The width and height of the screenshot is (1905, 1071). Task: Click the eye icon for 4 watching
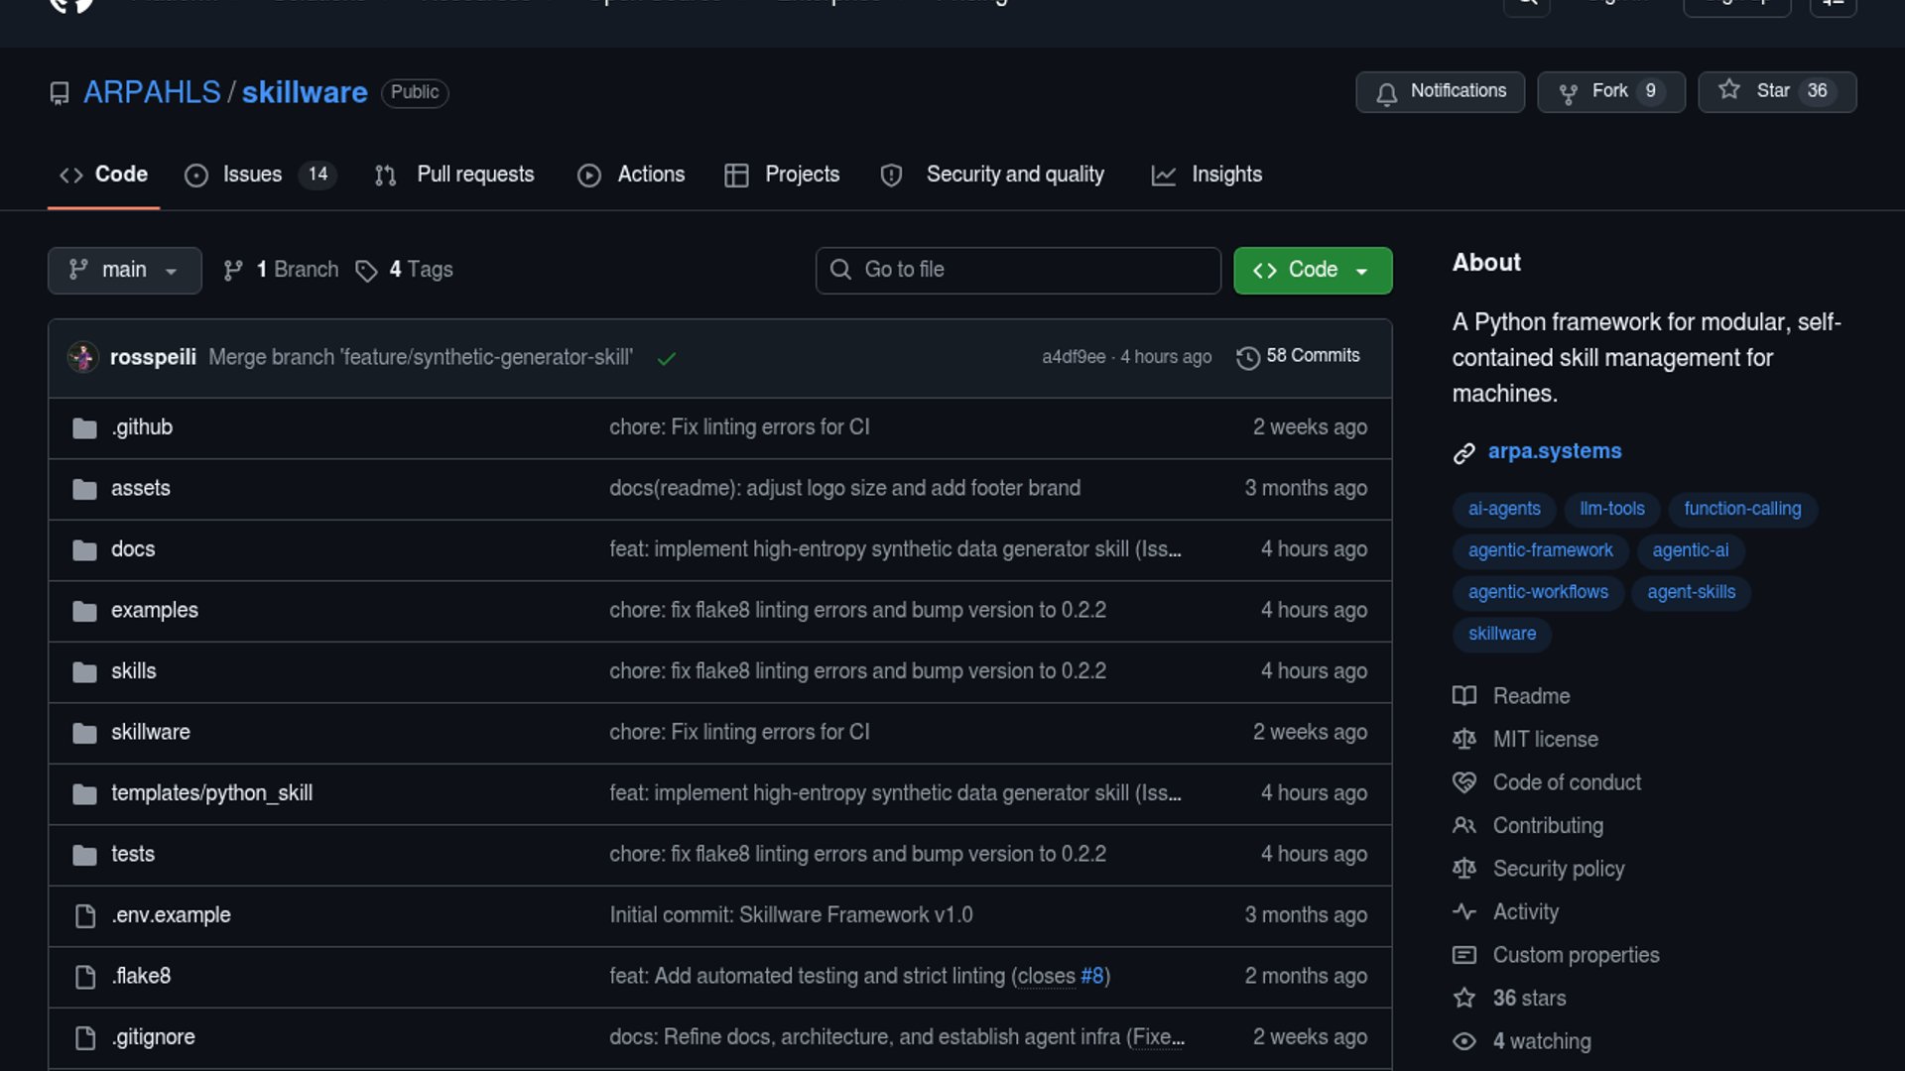pos(1463,1041)
